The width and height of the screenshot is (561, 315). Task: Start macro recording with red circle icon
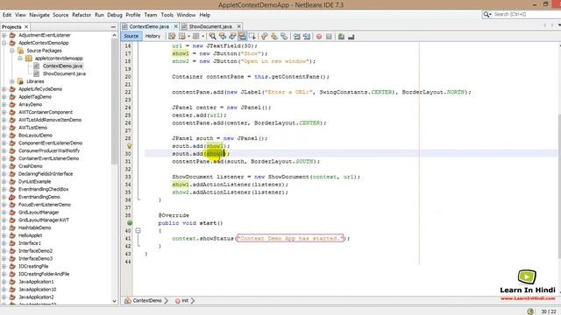[319, 37]
